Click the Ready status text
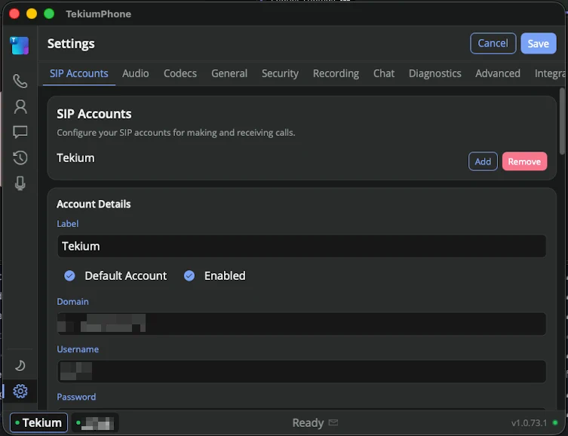Image resolution: width=568 pixels, height=436 pixels. 308,422
